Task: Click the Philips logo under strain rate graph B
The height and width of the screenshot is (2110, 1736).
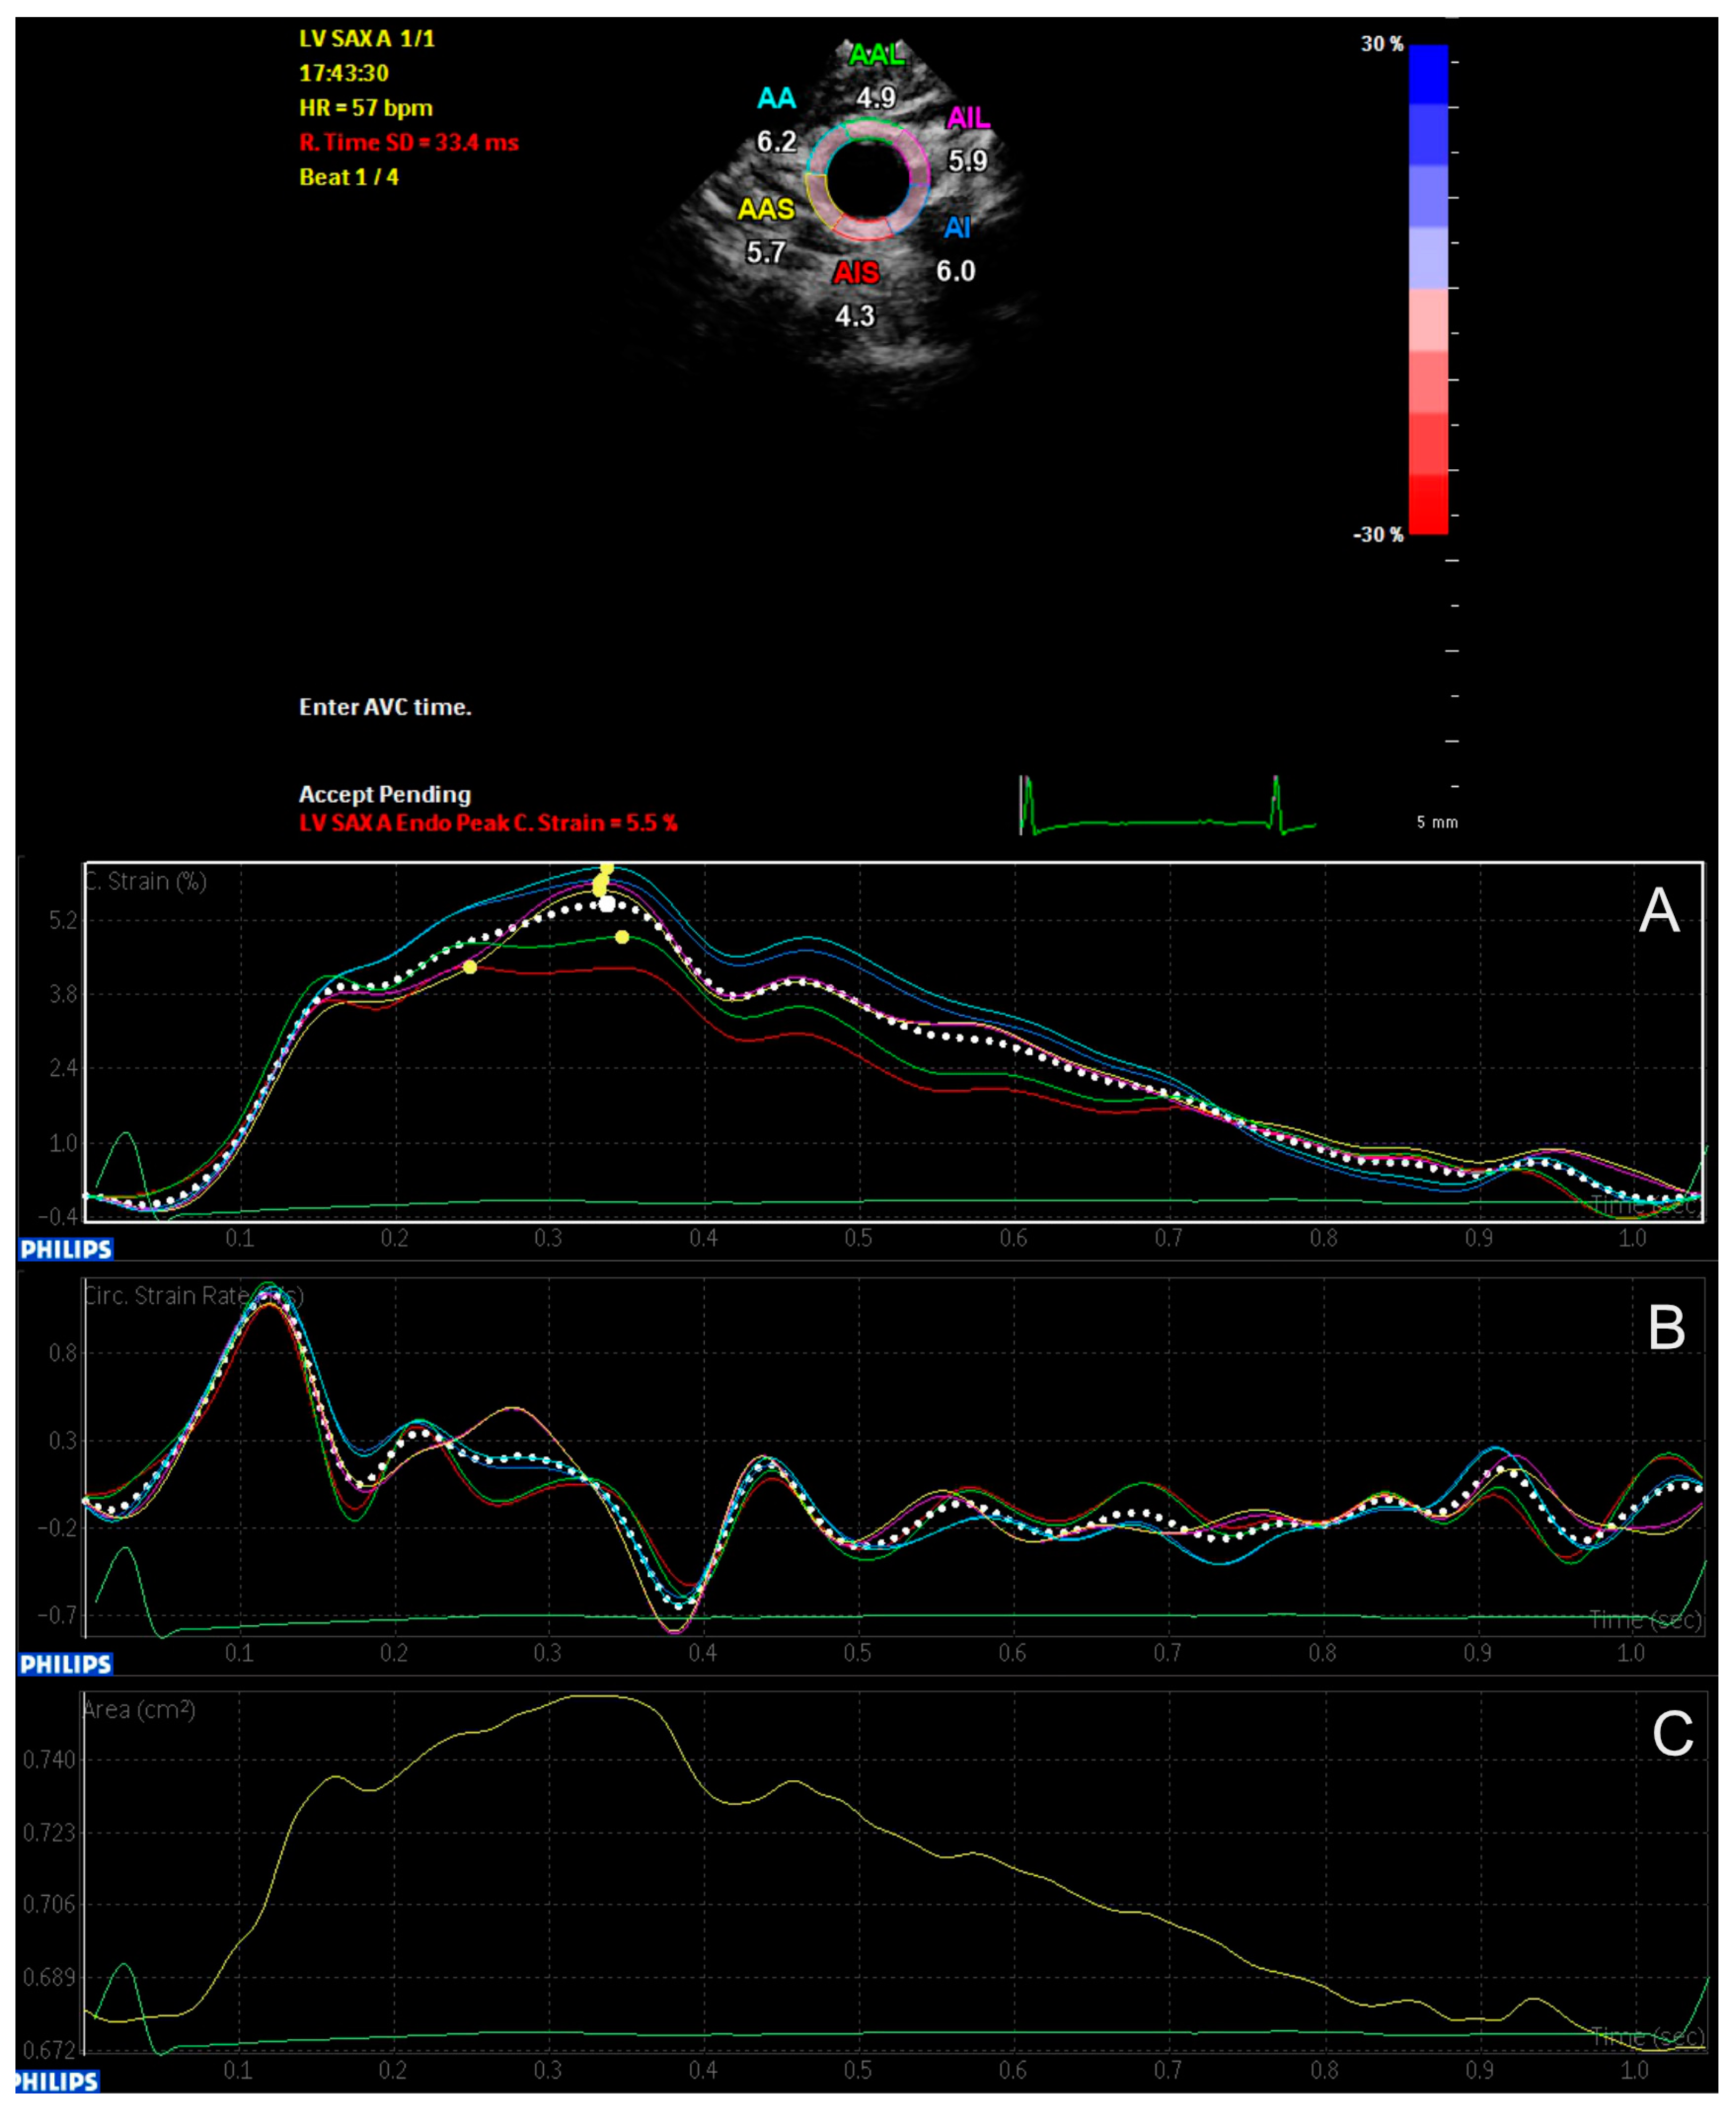Action: 66,1664
